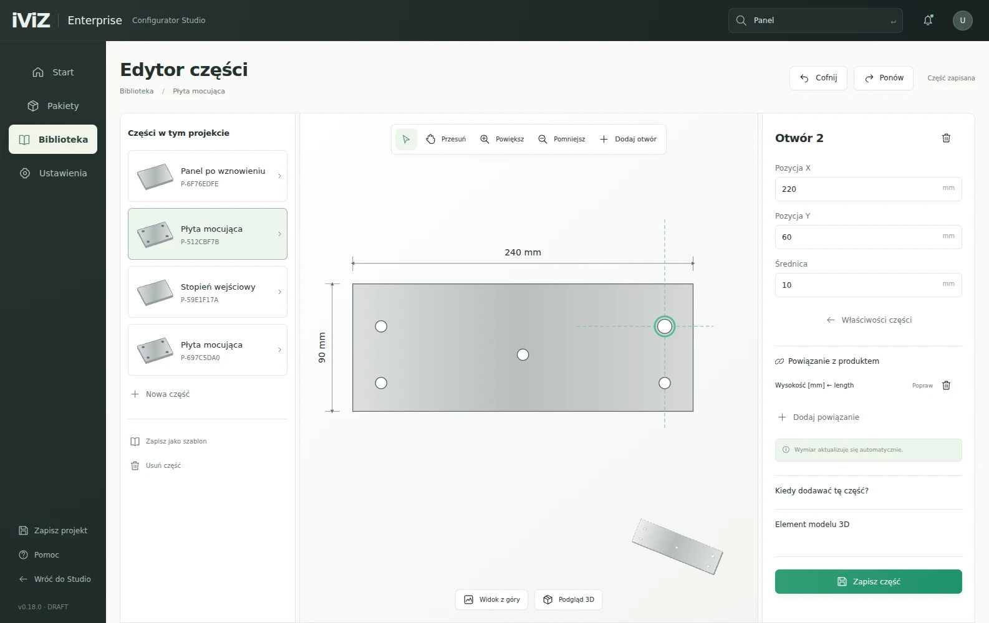Image resolution: width=989 pixels, height=623 pixels.
Task: Click Wróć do Studio
Action: tap(55, 579)
